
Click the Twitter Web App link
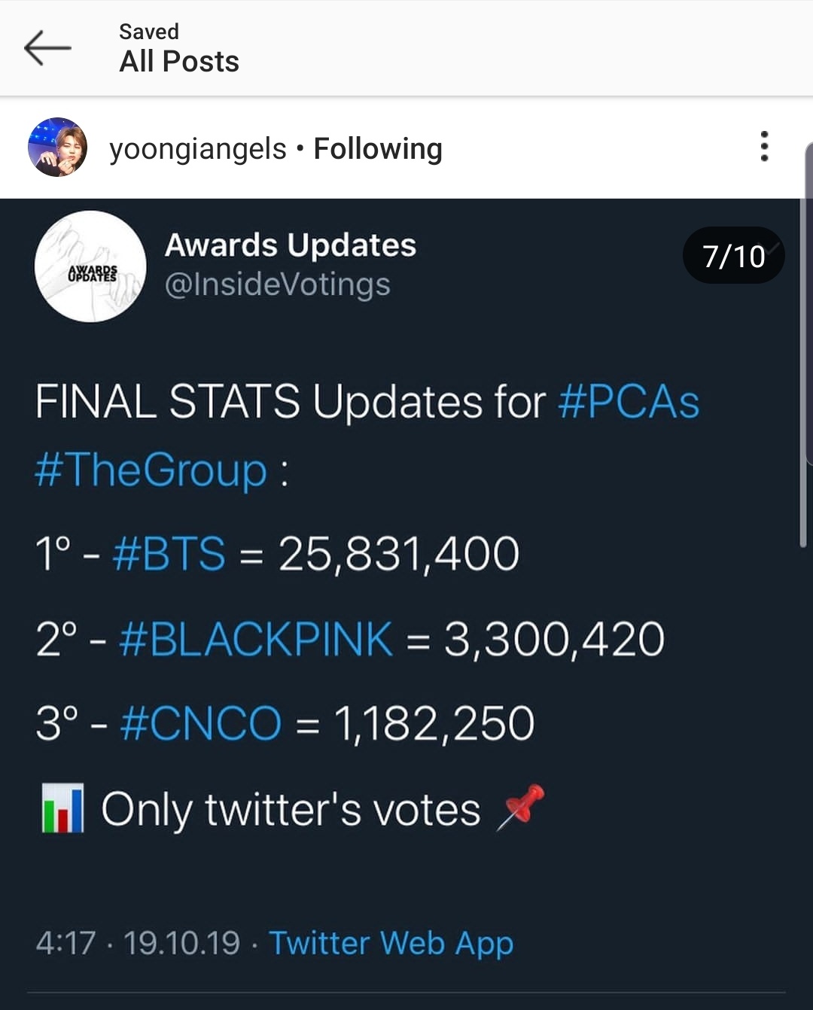pos(391,943)
